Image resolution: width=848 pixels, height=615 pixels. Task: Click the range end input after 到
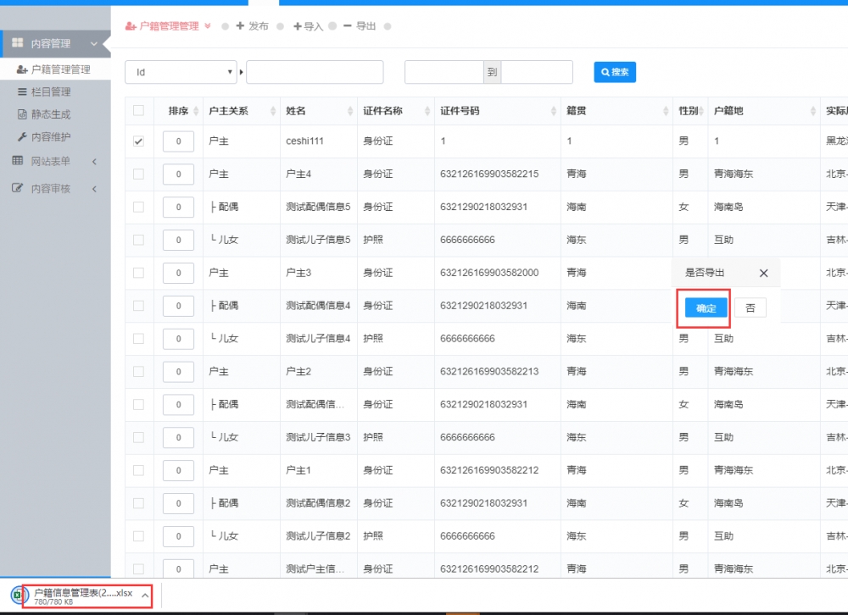[537, 72]
